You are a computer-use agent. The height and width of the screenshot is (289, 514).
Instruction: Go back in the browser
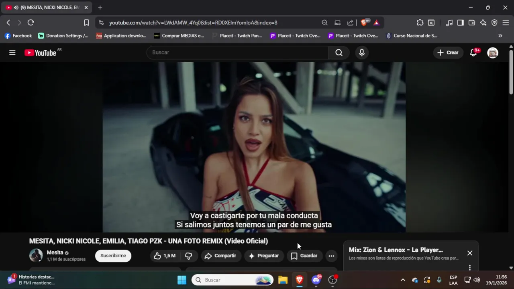point(8,22)
